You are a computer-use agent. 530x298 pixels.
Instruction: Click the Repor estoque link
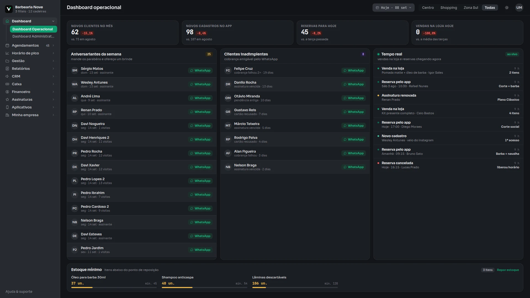[x=508, y=270]
